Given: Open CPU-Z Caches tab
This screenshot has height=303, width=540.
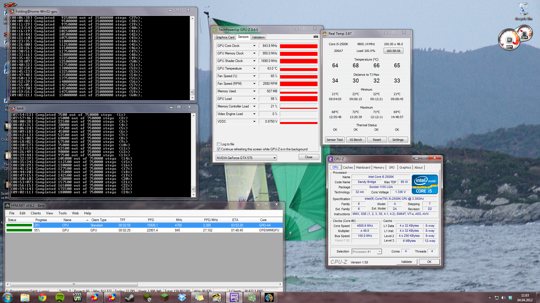Looking at the screenshot, I should tap(348, 167).
